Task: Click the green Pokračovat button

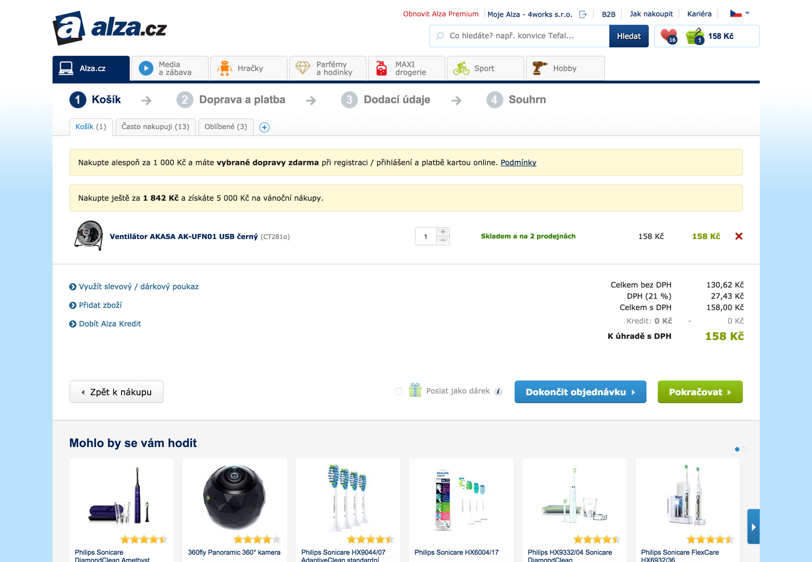Action: pos(700,392)
